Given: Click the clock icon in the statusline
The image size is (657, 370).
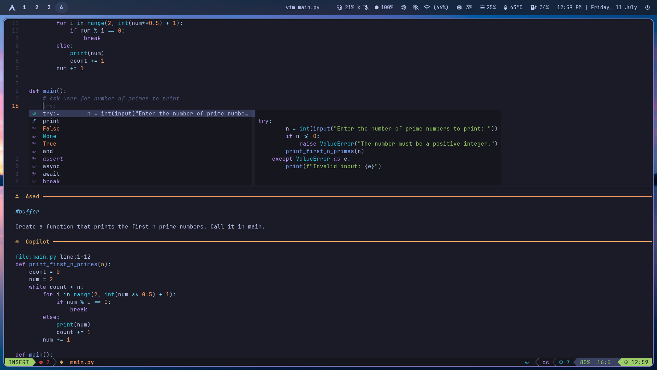Looking at the screenshot, I should (x=626, y=362).
